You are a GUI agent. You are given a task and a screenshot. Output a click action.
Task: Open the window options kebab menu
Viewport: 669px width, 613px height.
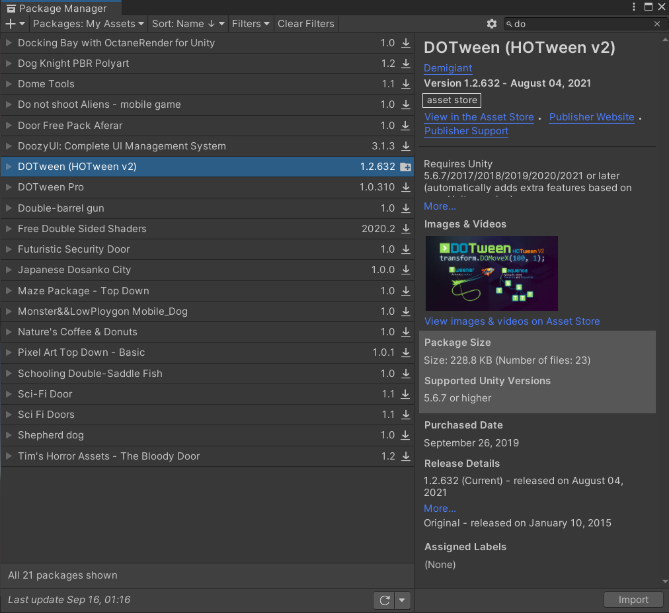(633, 7)
